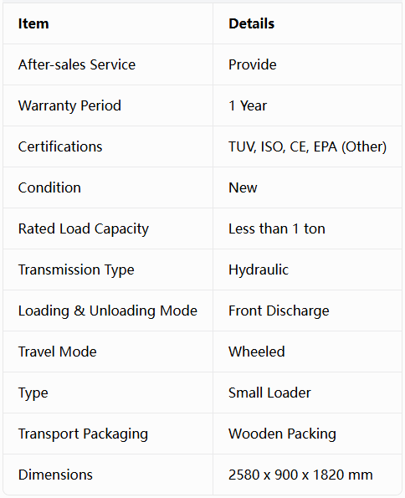The width and height of the screenshot is (405, 498).
Task: Select the Transmission Type label
Action: pos(76,270)
